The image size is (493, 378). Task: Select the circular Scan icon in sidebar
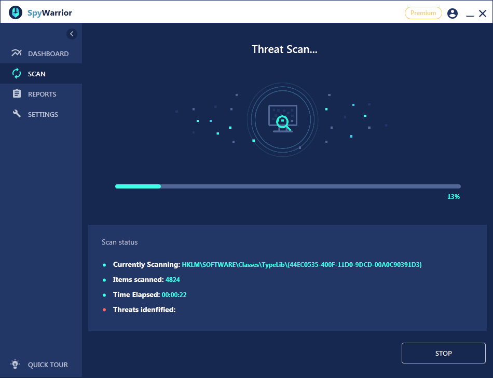pos(17,74)
